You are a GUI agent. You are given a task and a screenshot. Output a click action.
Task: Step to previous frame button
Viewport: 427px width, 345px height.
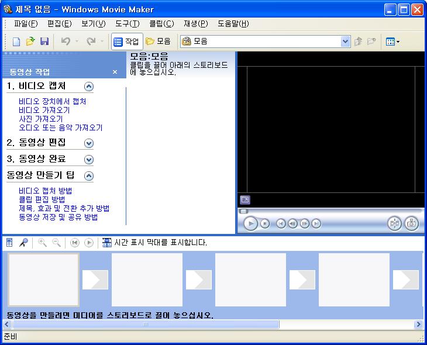[x=292, y=224]
